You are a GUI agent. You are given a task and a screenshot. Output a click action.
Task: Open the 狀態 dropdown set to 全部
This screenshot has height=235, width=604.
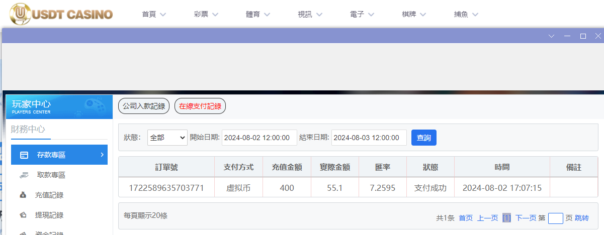coord(167,138)
